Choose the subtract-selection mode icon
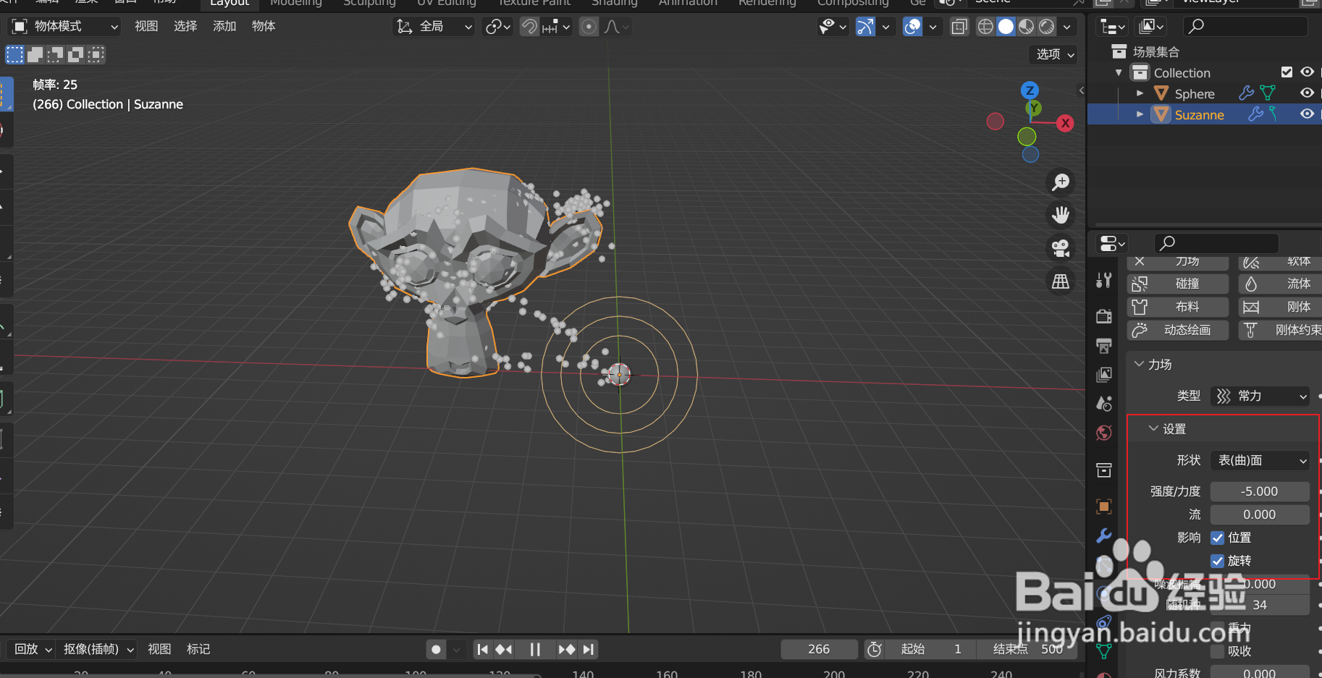 (x=55, y=54)
